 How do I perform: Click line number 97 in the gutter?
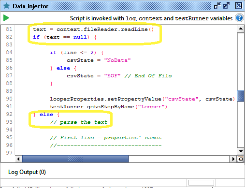(9, 153)
